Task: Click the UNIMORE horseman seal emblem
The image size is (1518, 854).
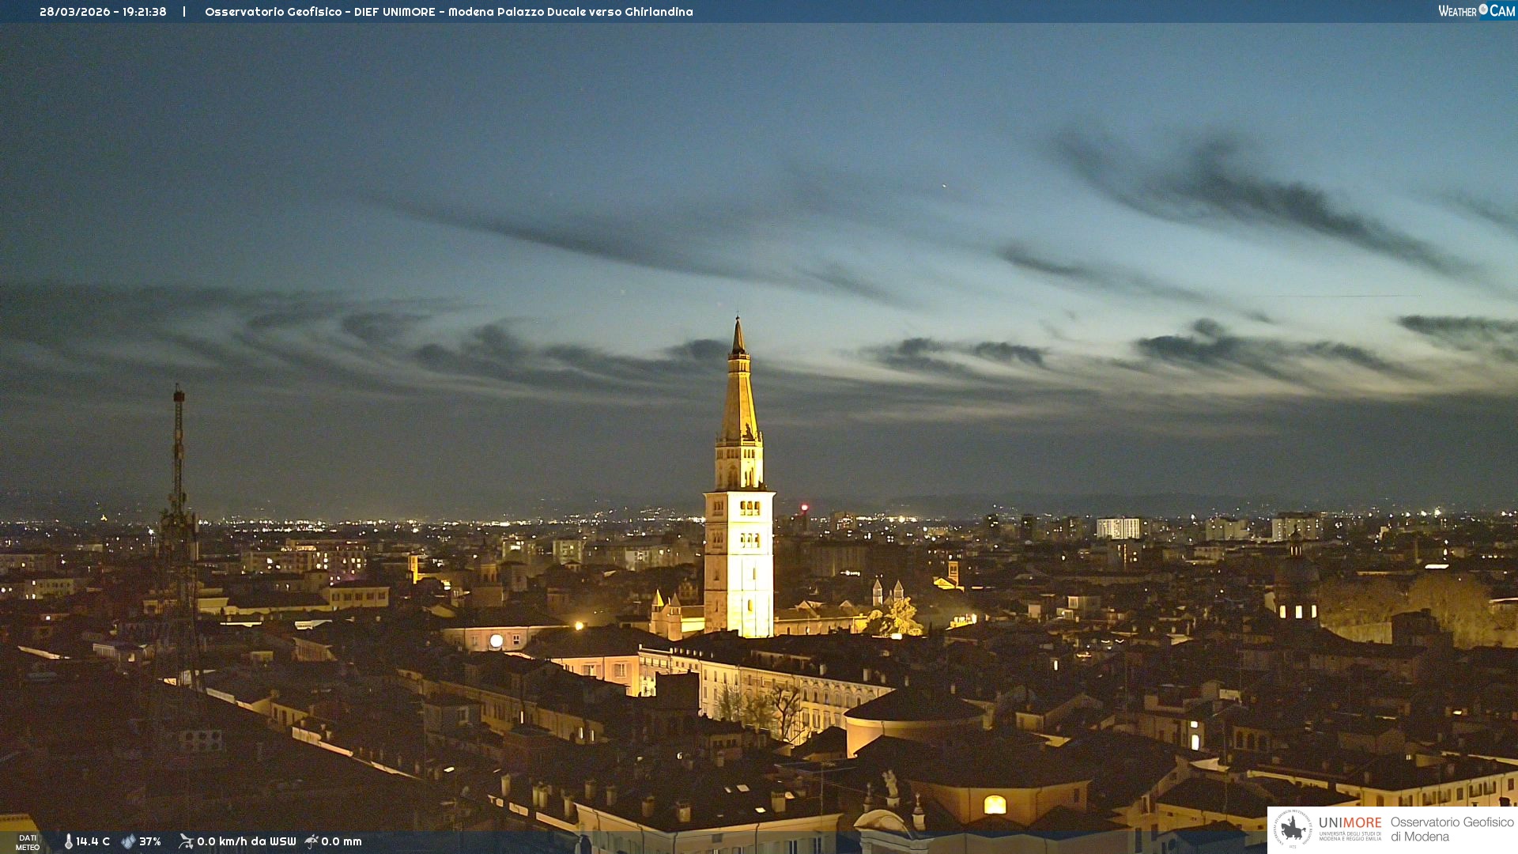Action: 1293,829
